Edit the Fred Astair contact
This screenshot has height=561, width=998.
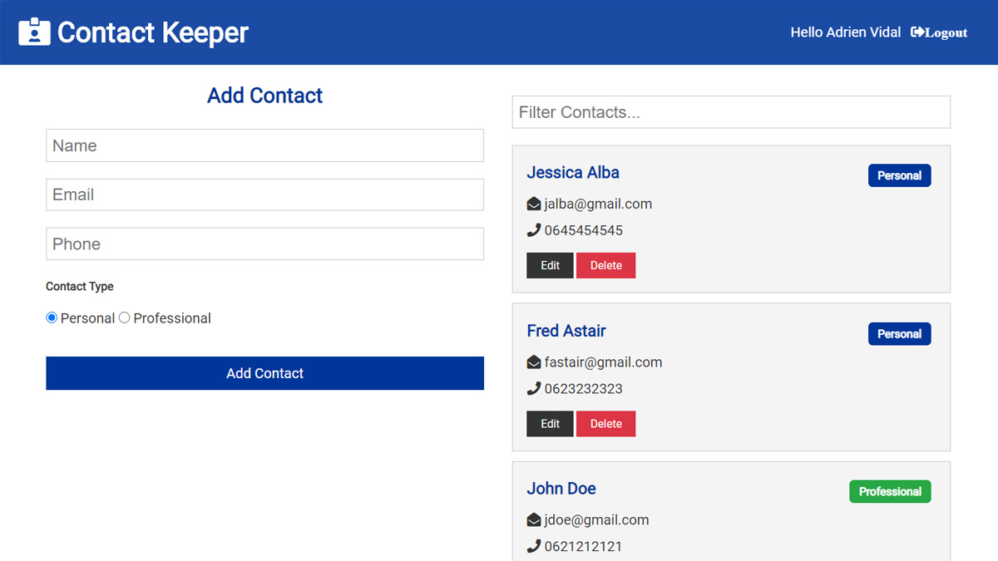point(550,424)
